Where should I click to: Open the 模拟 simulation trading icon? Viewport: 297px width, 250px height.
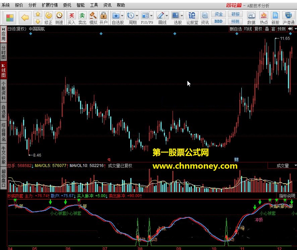[93, 18]
